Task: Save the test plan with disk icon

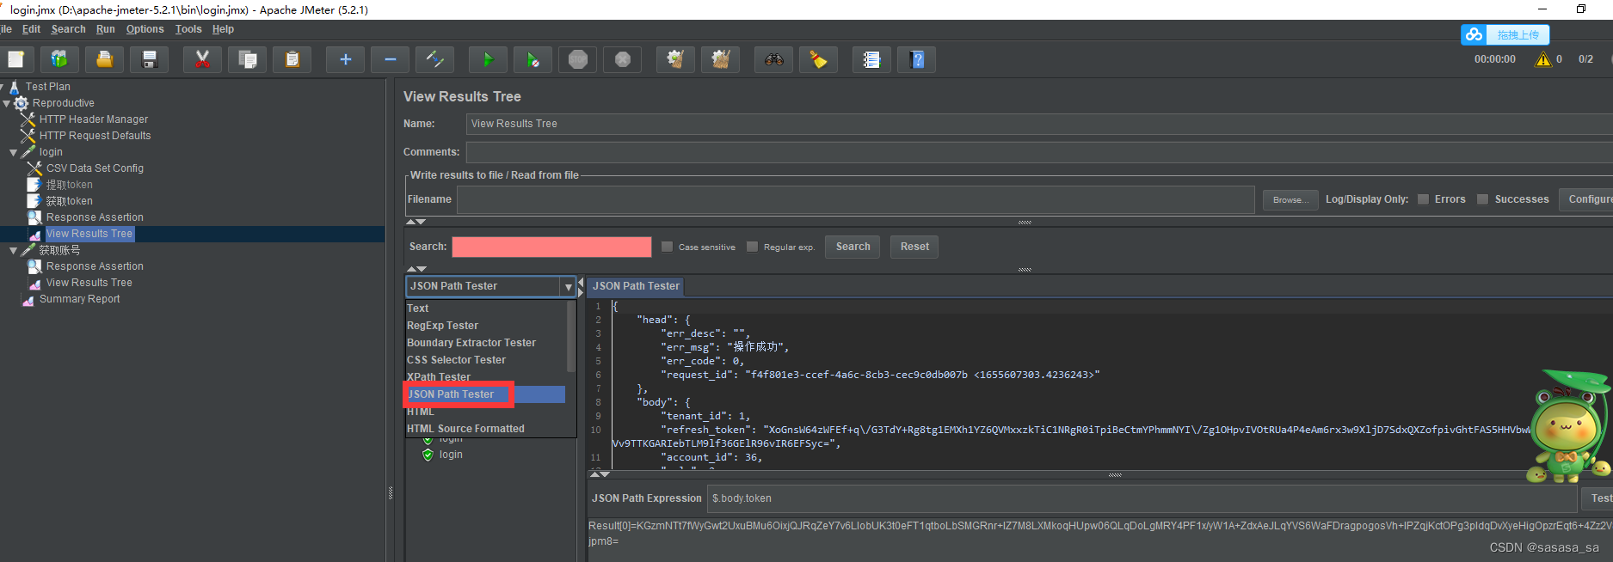Action: (149, 59)
